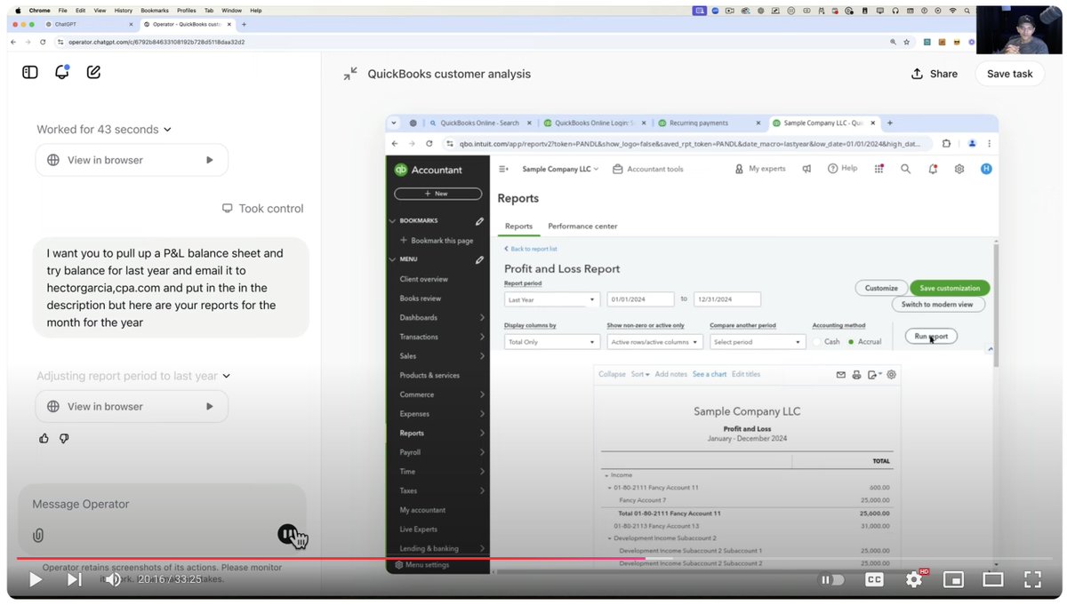Screen dimensions: 1067x605
Task: Select the Accrual accounting method radio
Action: [851, 341]
